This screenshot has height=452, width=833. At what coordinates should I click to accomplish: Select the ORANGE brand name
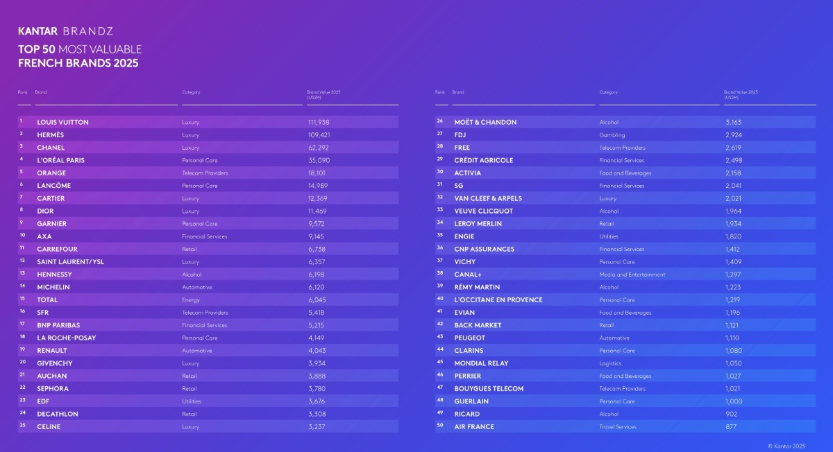[x=51, y=173]
